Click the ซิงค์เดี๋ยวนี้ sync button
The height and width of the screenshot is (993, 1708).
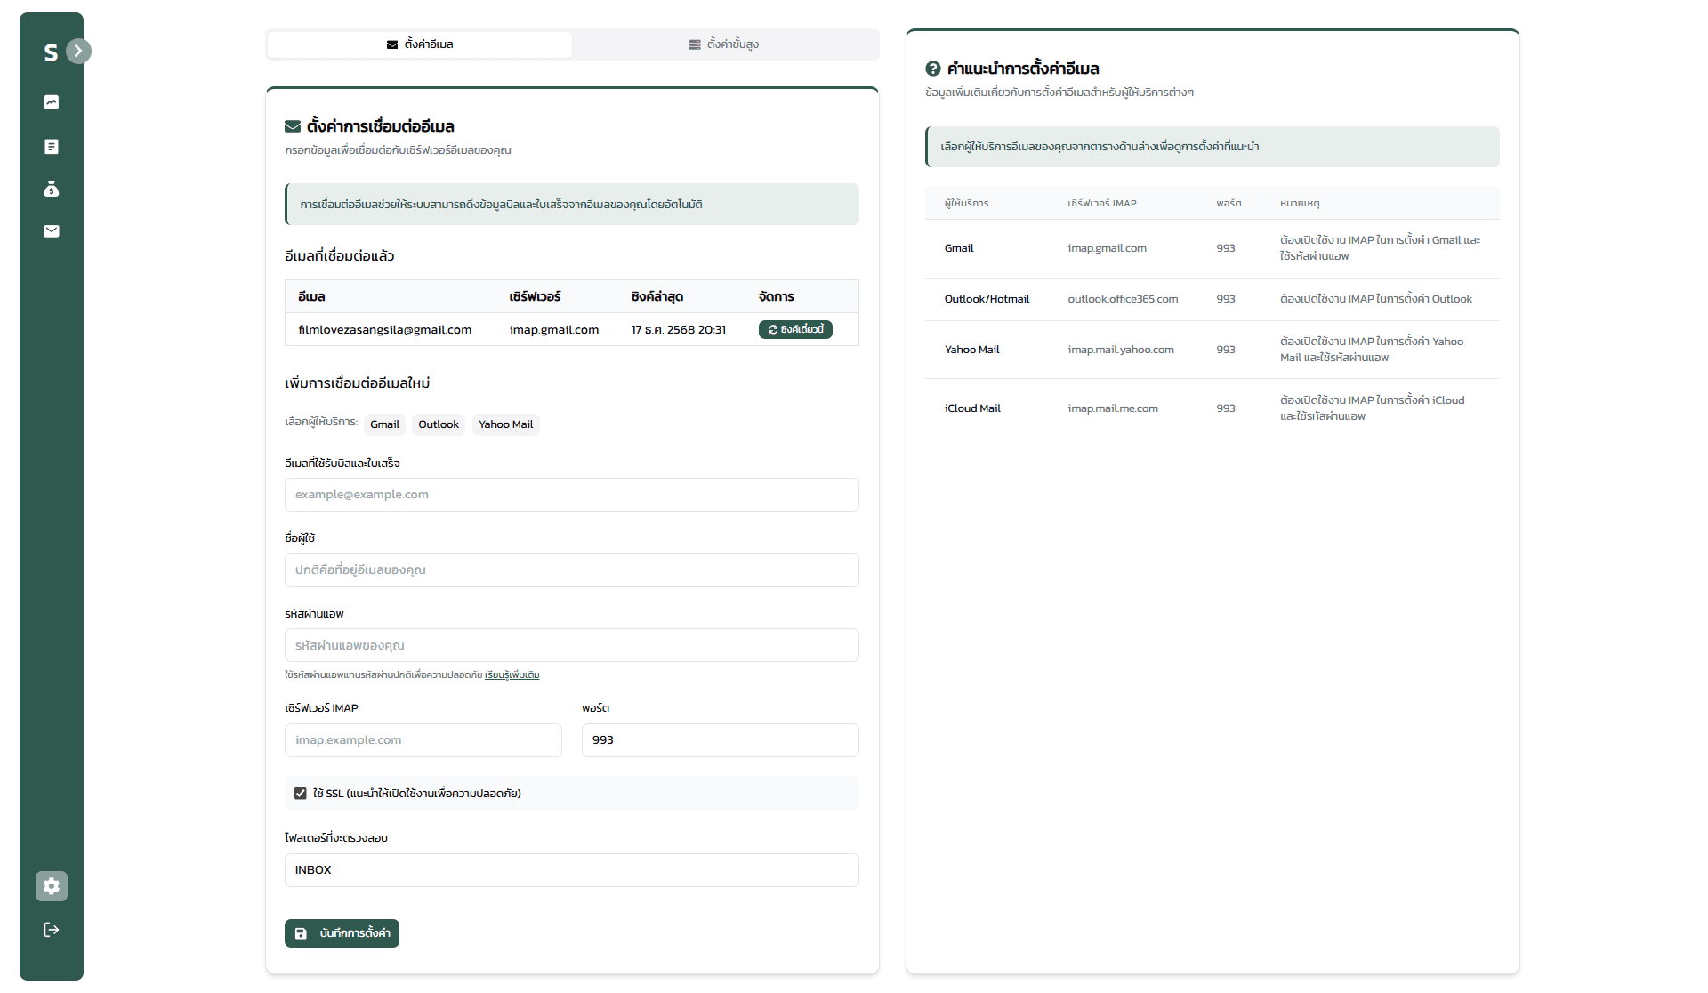(x=795, y=330)
